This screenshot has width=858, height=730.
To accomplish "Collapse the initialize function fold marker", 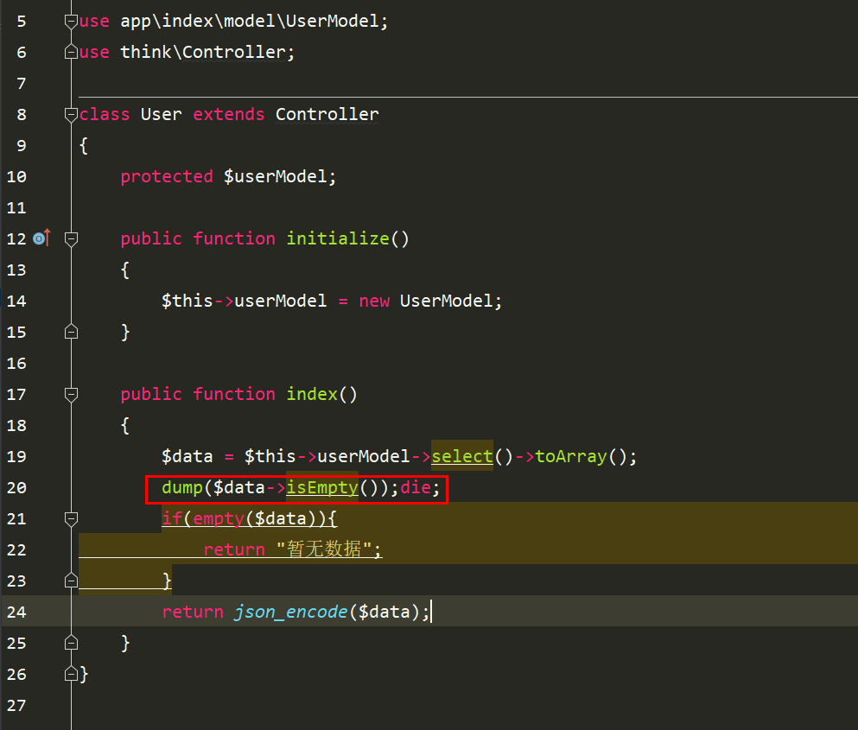I will [71, 239].
